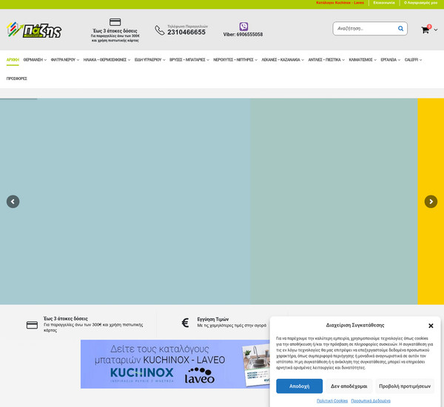Open the shopping cart icon
The height and width of the screenshot is (407, 444).
tap(425, 30)
